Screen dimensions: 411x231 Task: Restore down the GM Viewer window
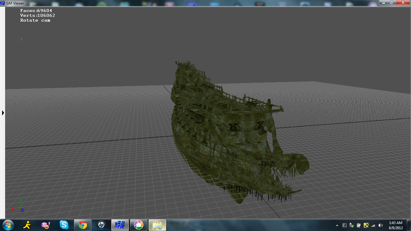[x=391, y=2]
